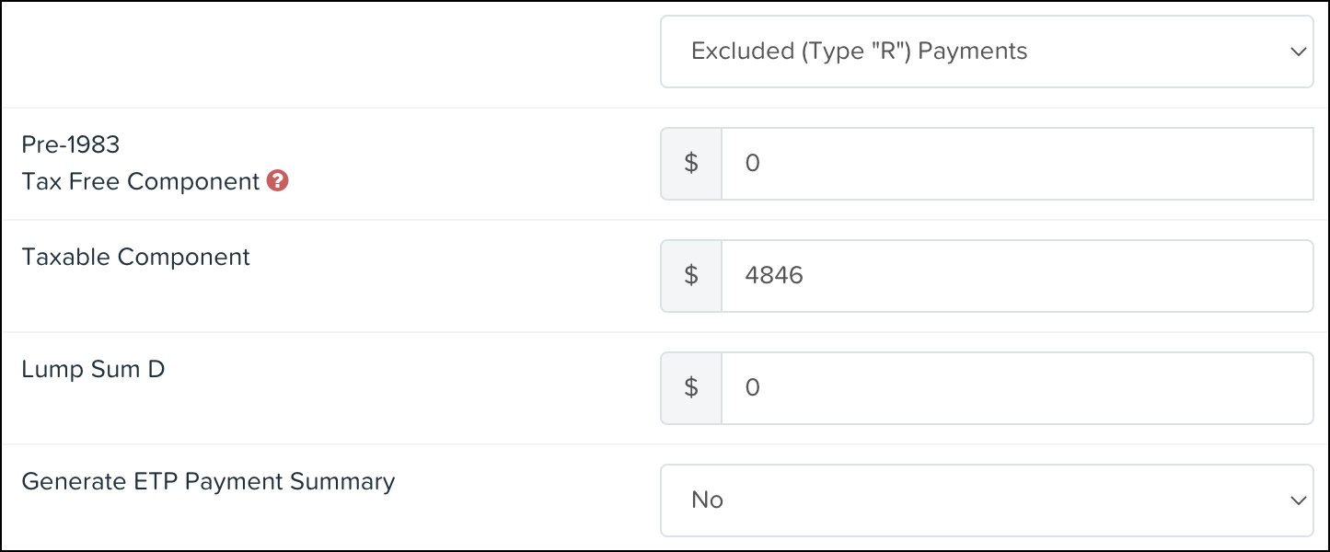Click the 0 value in the Pre-1983 field
Image resolution: width=1330 pixels, height=552 pixels.
coord(752,164)
